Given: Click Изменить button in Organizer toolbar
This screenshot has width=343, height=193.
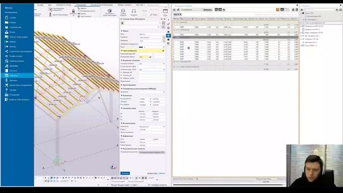Looking at the screenshot, I should (207, 10).
